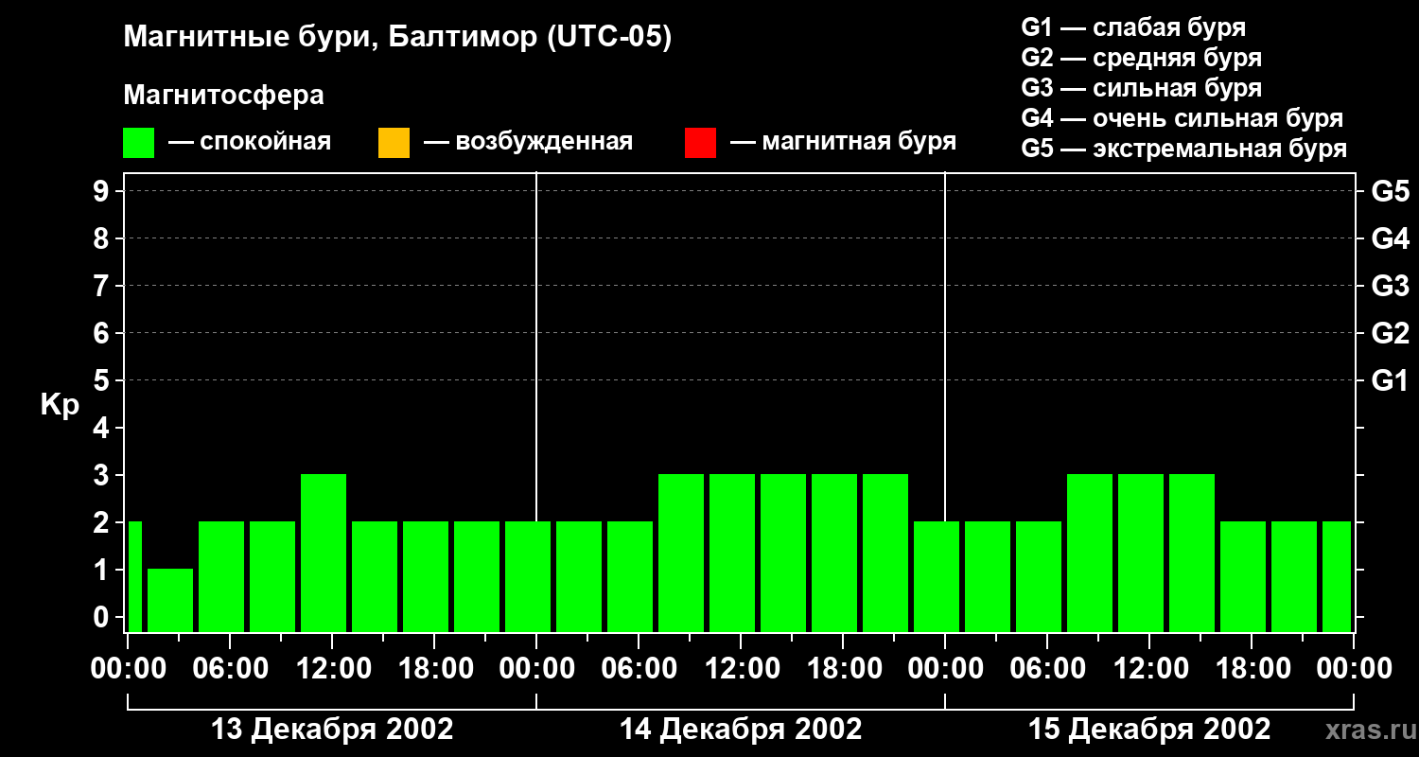1419x757 pixels.
Task: Click the 'G5 — экстремальная буря' description
Action: (1183, 149)
